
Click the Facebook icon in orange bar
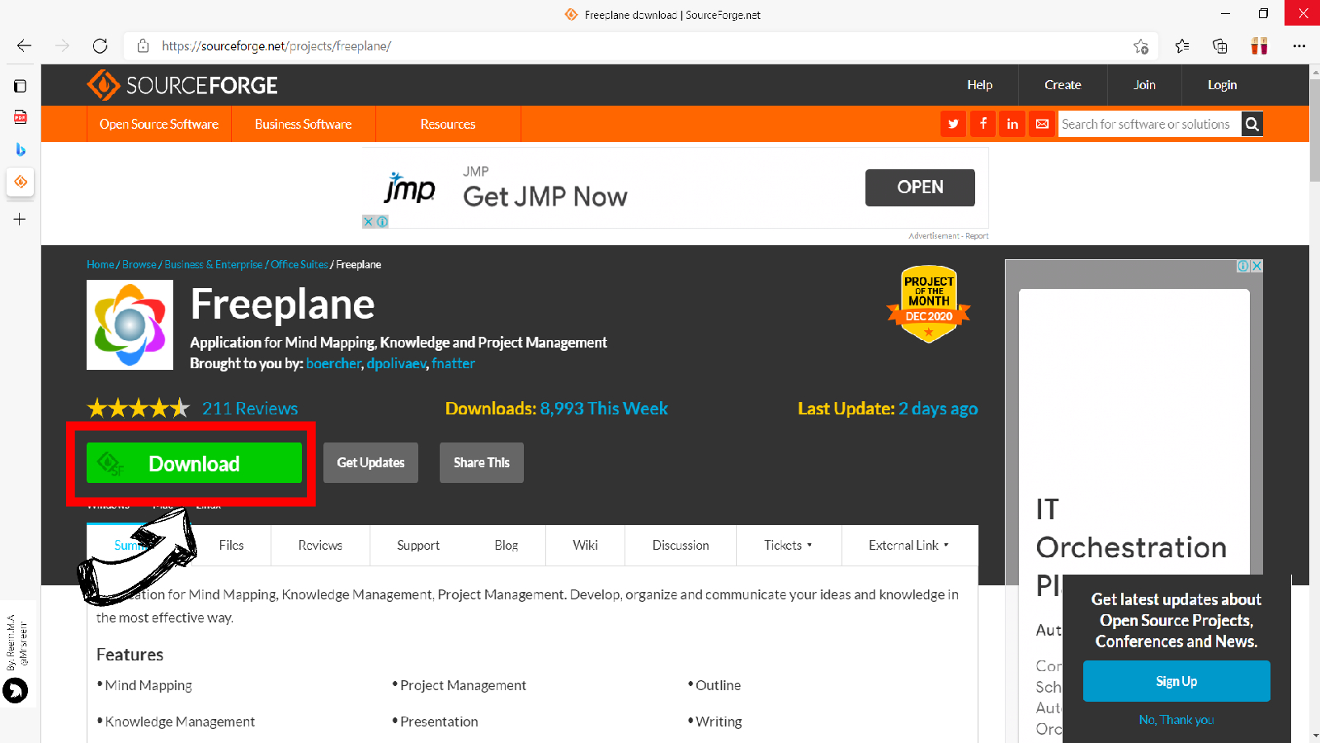click(x=983, y=124)
